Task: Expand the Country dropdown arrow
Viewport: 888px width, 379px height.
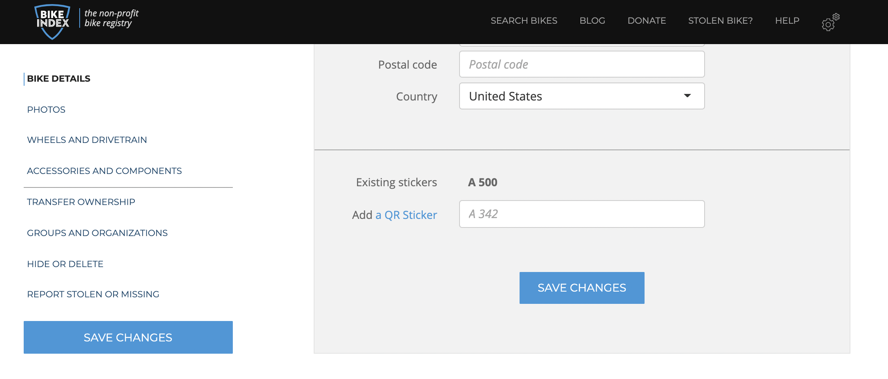Action: click(687, 96)
